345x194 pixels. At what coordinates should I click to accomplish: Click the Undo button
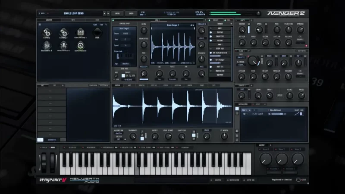click(131, 13)
